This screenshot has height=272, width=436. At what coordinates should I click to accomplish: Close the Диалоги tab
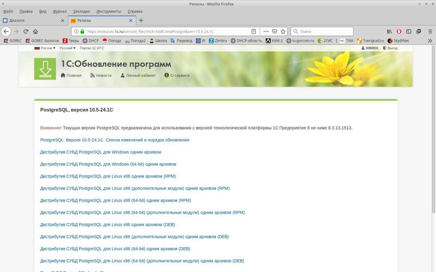[x=62, y=20]
